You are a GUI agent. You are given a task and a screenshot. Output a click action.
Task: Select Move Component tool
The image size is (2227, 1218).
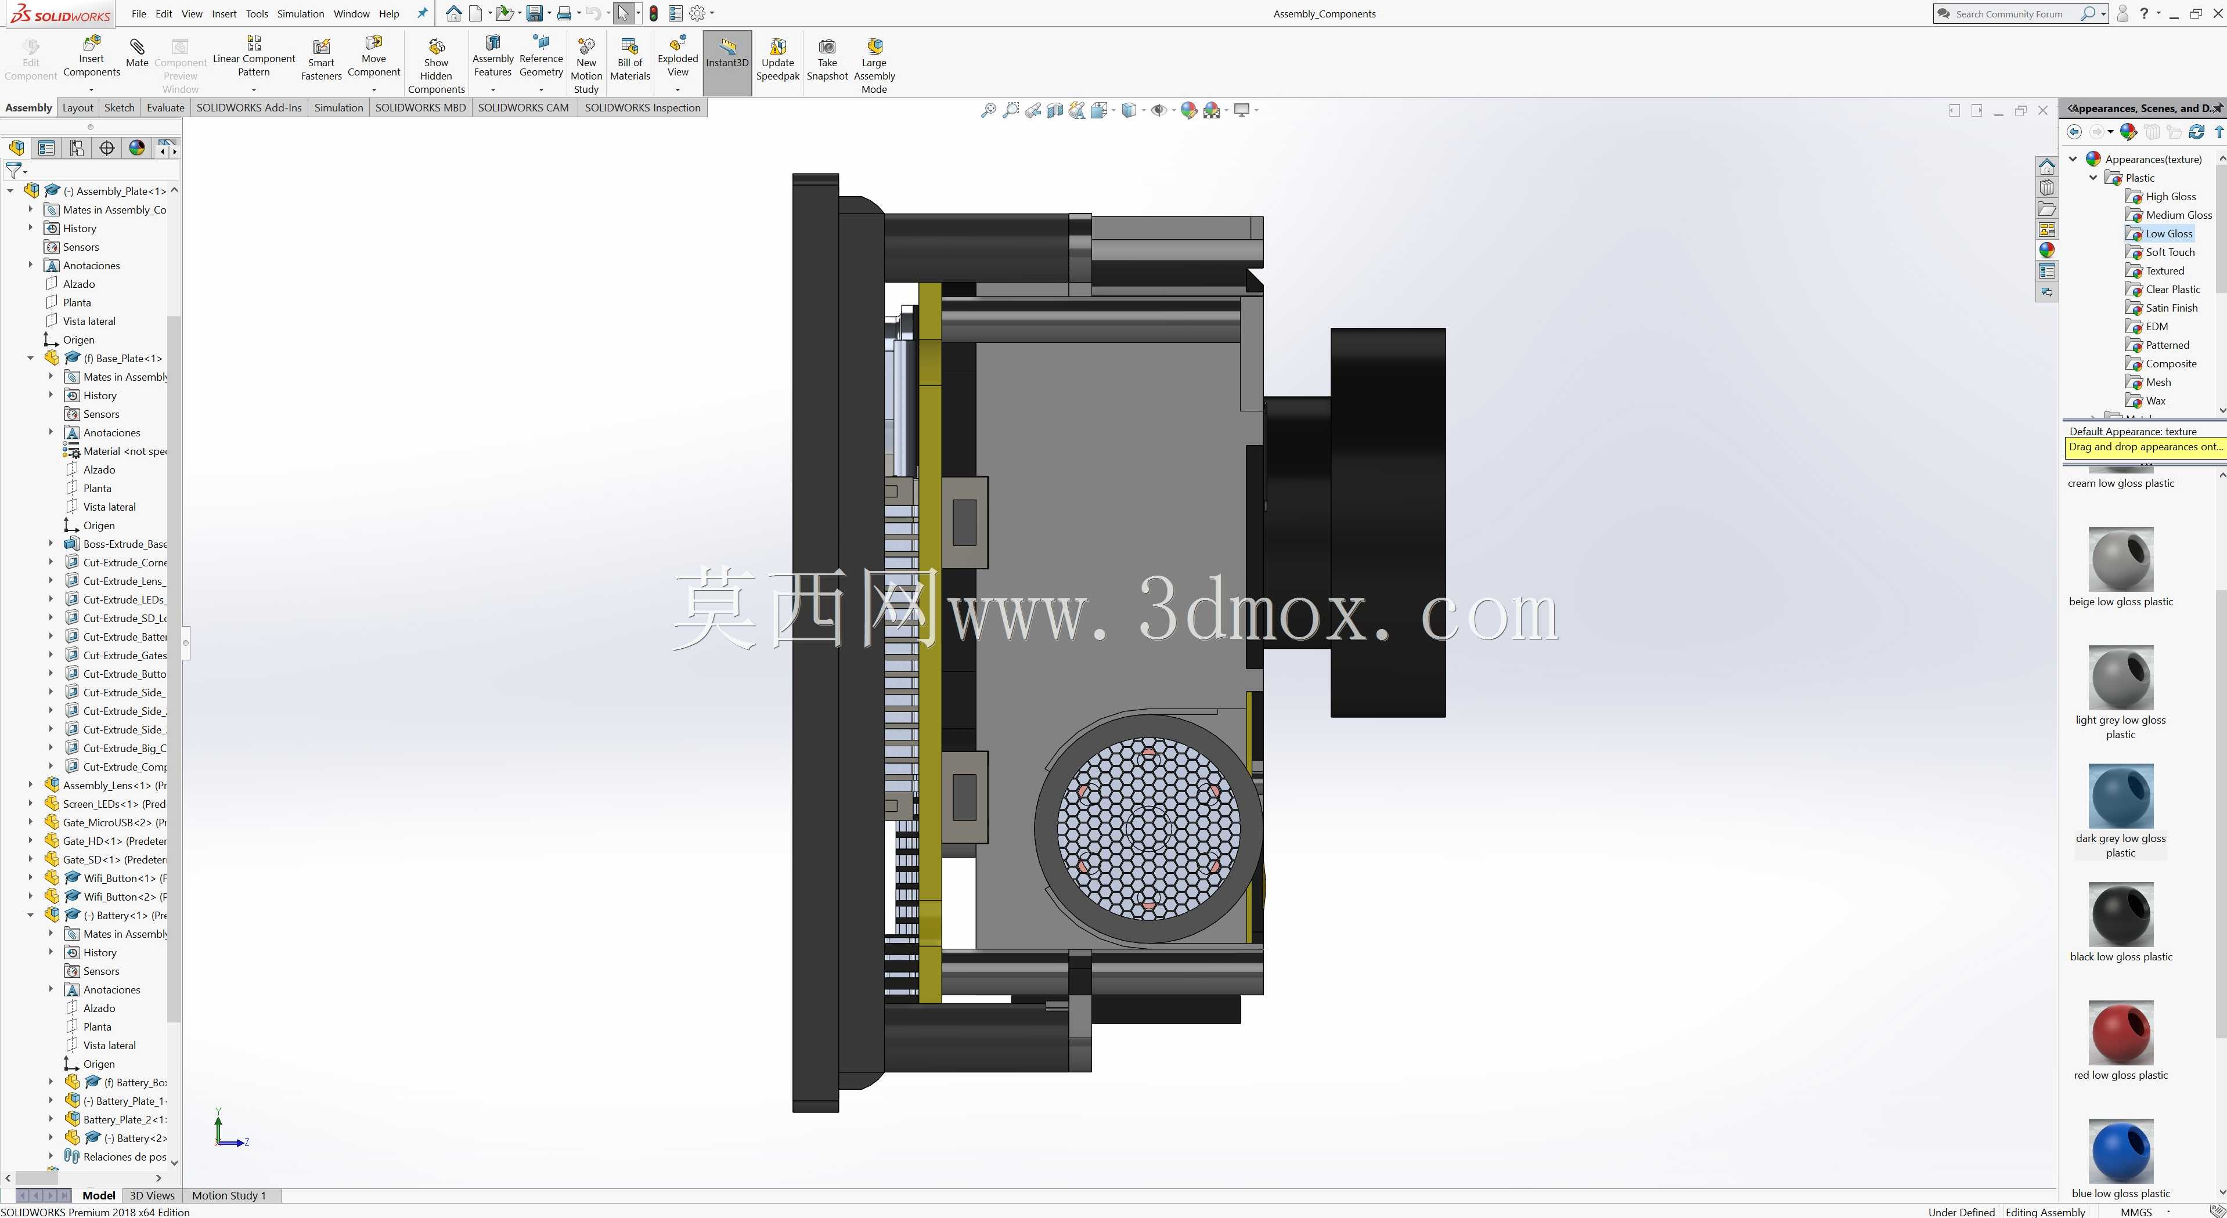pyautogui.click(x=373, y=57)
